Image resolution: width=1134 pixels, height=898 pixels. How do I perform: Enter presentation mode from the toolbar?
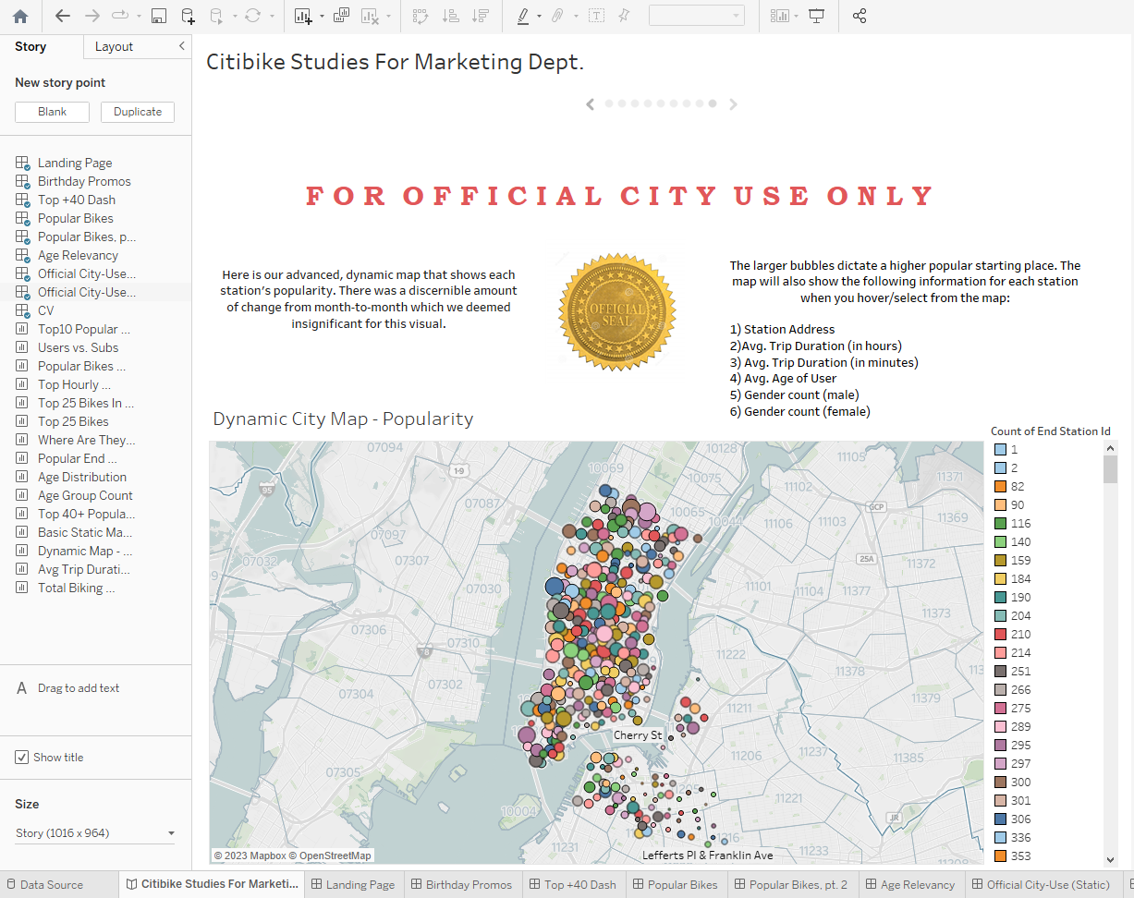pos(816,16)
